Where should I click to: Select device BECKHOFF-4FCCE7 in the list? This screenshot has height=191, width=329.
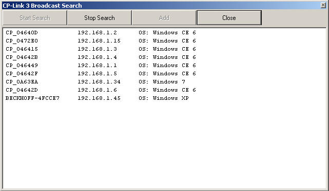pyautogui.click(x=32, y=98)
